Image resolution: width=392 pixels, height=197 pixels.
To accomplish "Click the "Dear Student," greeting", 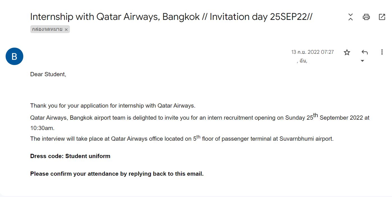I will tap(48, 74).
